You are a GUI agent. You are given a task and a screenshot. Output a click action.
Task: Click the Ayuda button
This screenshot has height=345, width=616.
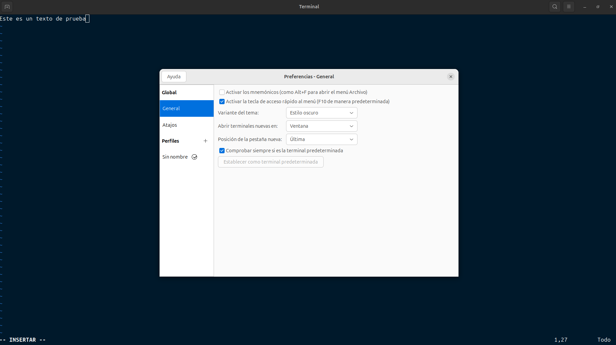pos(174,77)
